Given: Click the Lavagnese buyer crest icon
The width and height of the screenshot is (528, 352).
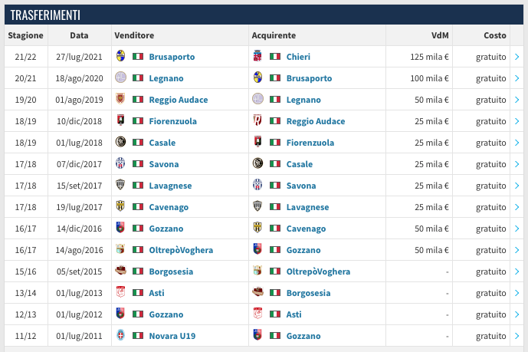Looking at the screenshot, I should click(258, 207).
